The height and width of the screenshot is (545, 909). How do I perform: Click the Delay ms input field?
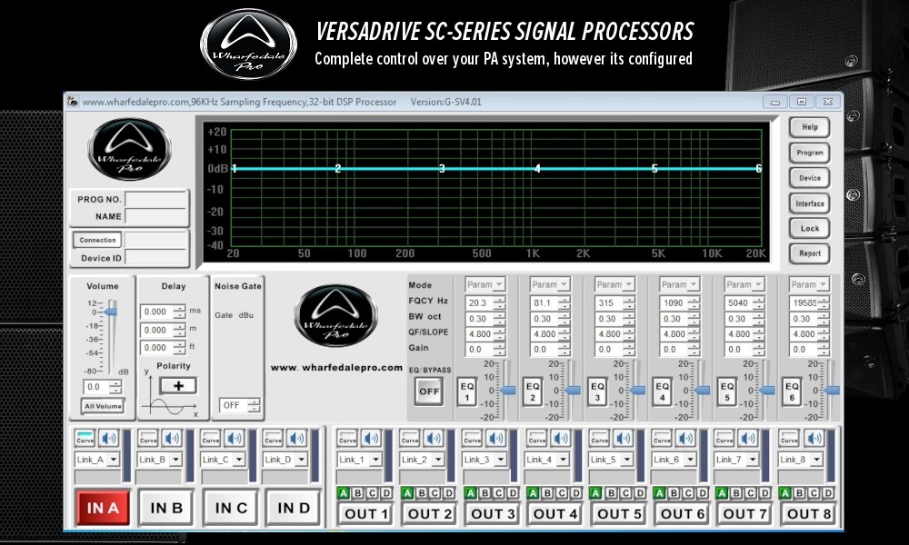point(157,312)
